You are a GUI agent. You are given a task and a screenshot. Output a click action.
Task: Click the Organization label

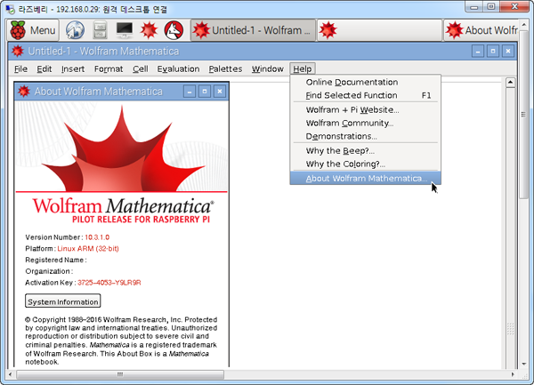pyautogui.click(x=49, y=271)
